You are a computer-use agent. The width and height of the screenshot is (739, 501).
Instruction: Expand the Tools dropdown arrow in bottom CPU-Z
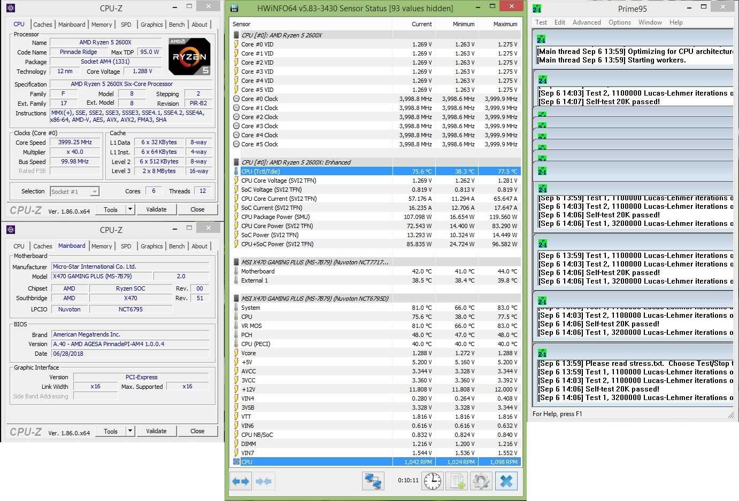click(x=130, y=431)
